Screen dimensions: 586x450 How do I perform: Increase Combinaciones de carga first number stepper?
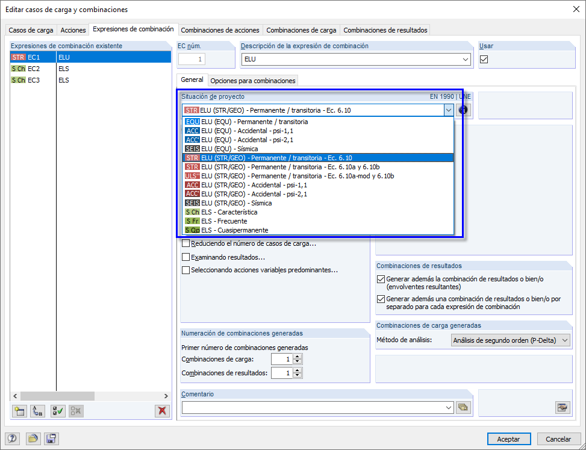coord(296,355)
